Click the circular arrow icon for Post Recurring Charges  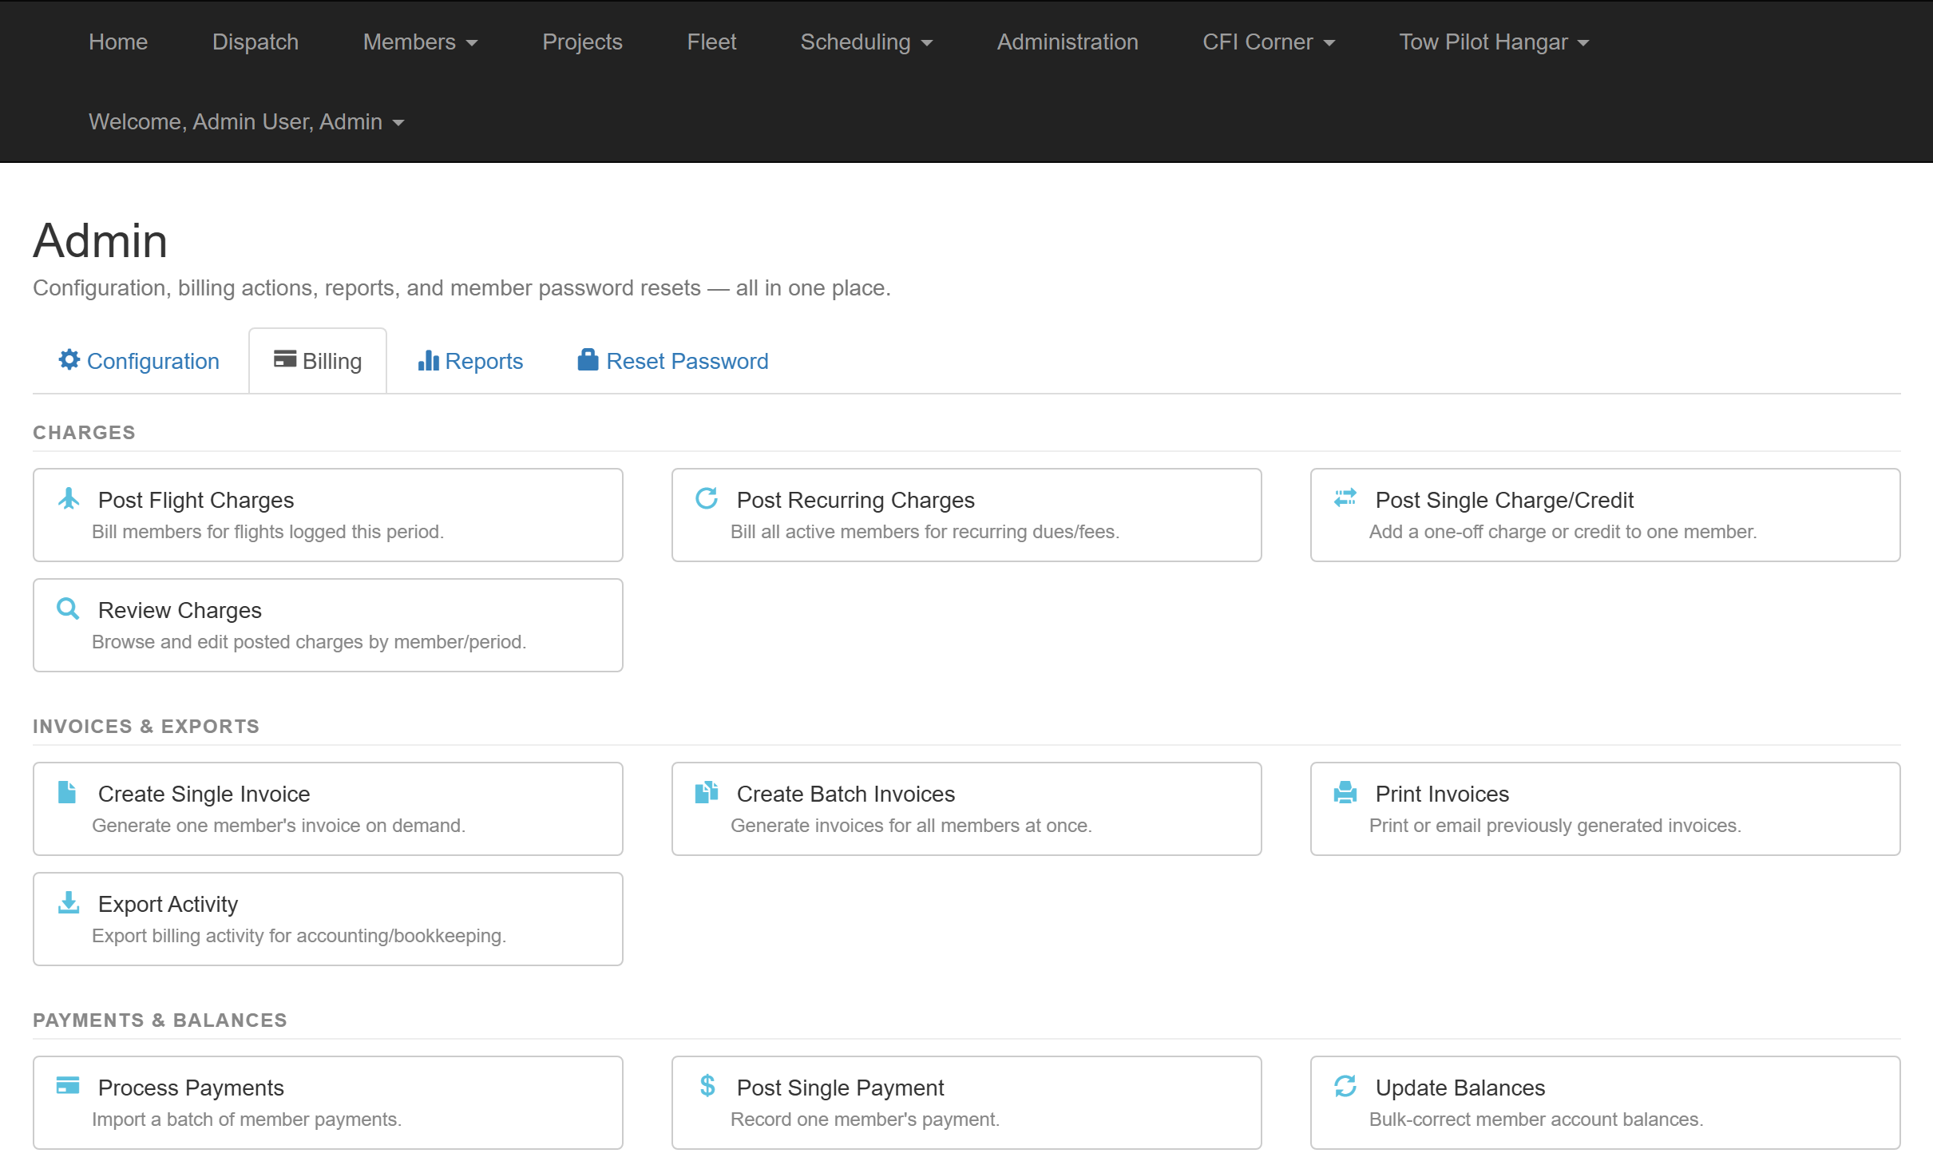707,498
